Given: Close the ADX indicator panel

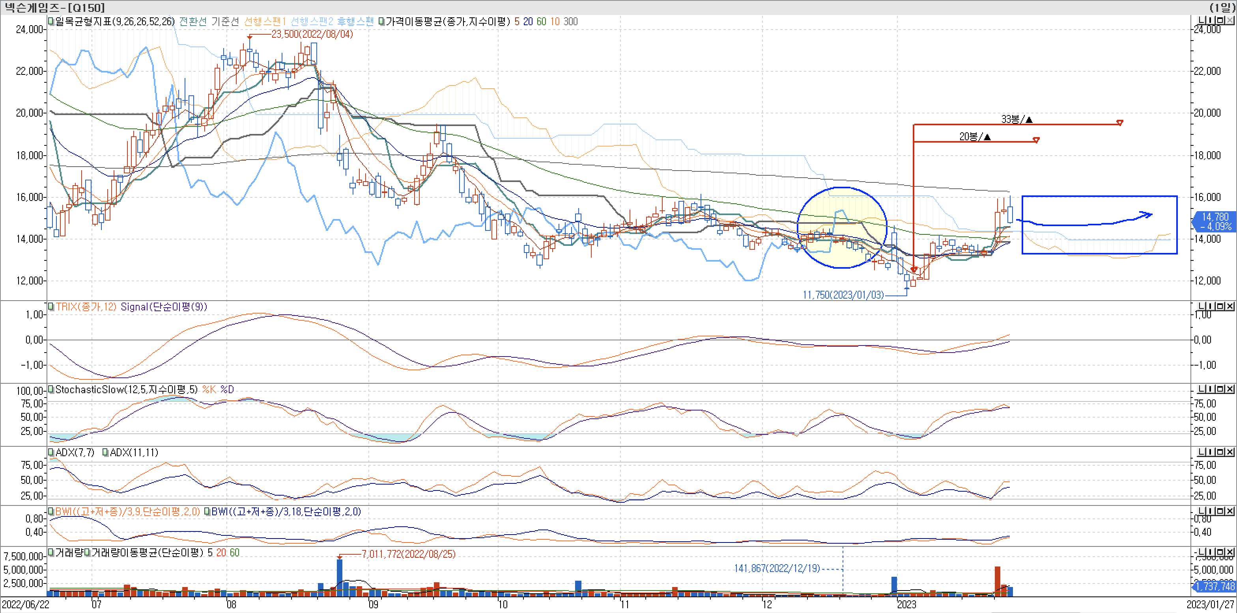Looking at the screenshot, I should (1230, 452).
